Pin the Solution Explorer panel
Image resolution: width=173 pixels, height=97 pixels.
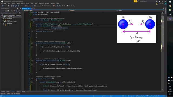pyautogui.click(x=19, y=9)
